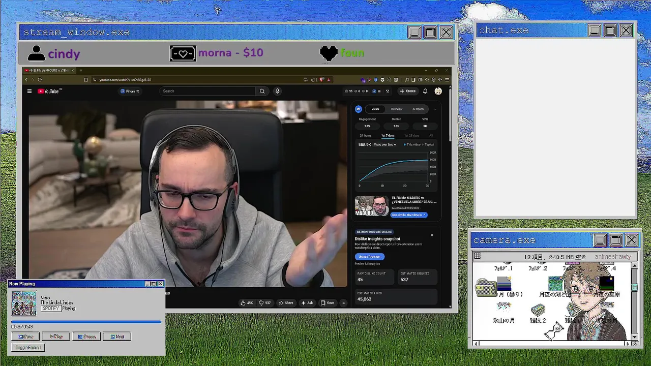Open the YouTube account avatar menu
This screenshot has width=651, height=366.
(438, 91)
